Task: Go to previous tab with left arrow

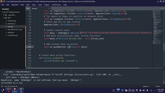Action: 27,9
